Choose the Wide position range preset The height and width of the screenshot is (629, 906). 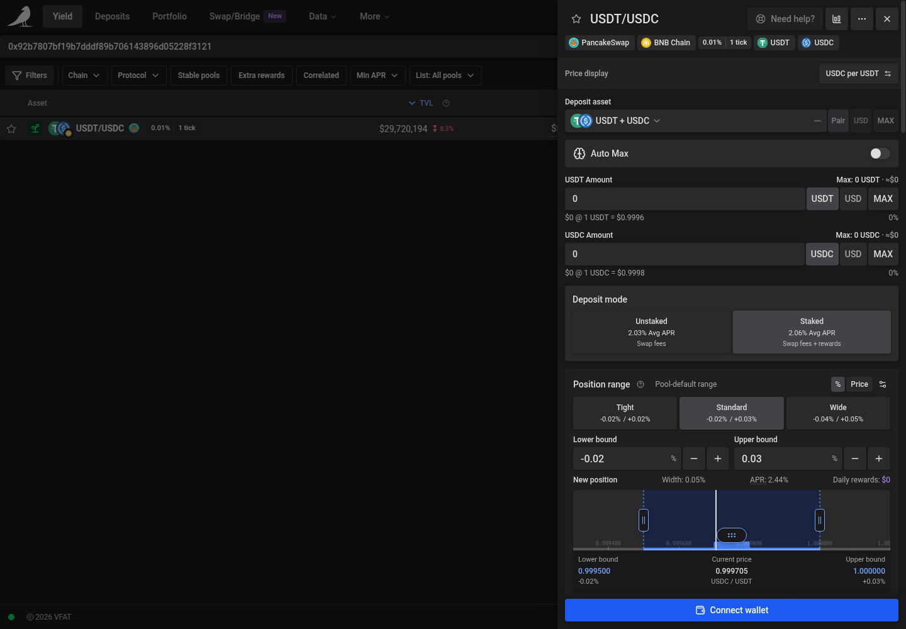[x=838, y=413]
